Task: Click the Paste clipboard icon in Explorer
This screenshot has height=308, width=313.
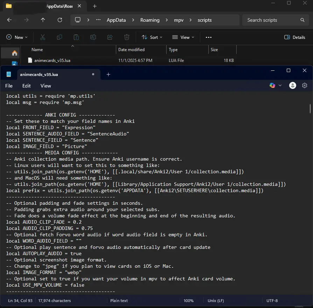Action: (x=76, y=37)
